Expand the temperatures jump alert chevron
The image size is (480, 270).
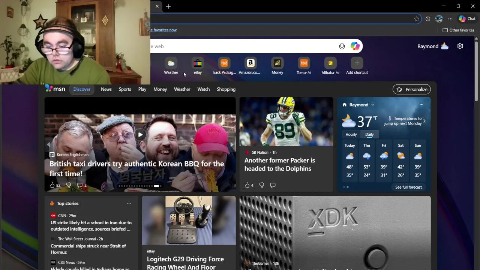click(424, 121)
